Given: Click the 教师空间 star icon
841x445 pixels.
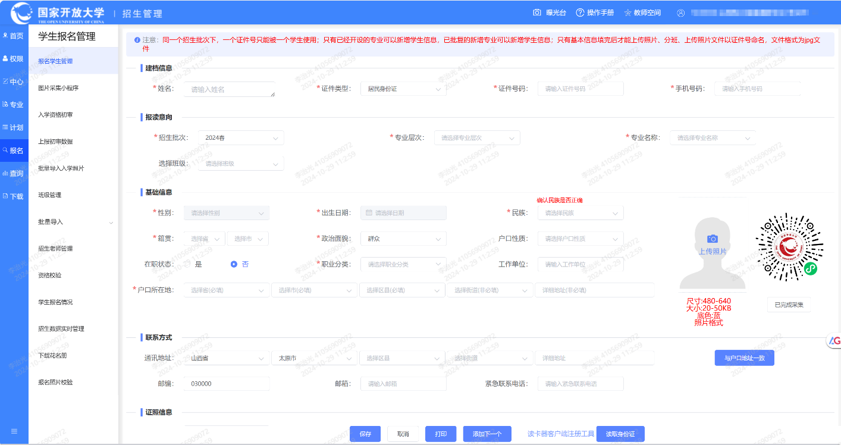Looking at the screenshot, I should [x=627, y=12].
